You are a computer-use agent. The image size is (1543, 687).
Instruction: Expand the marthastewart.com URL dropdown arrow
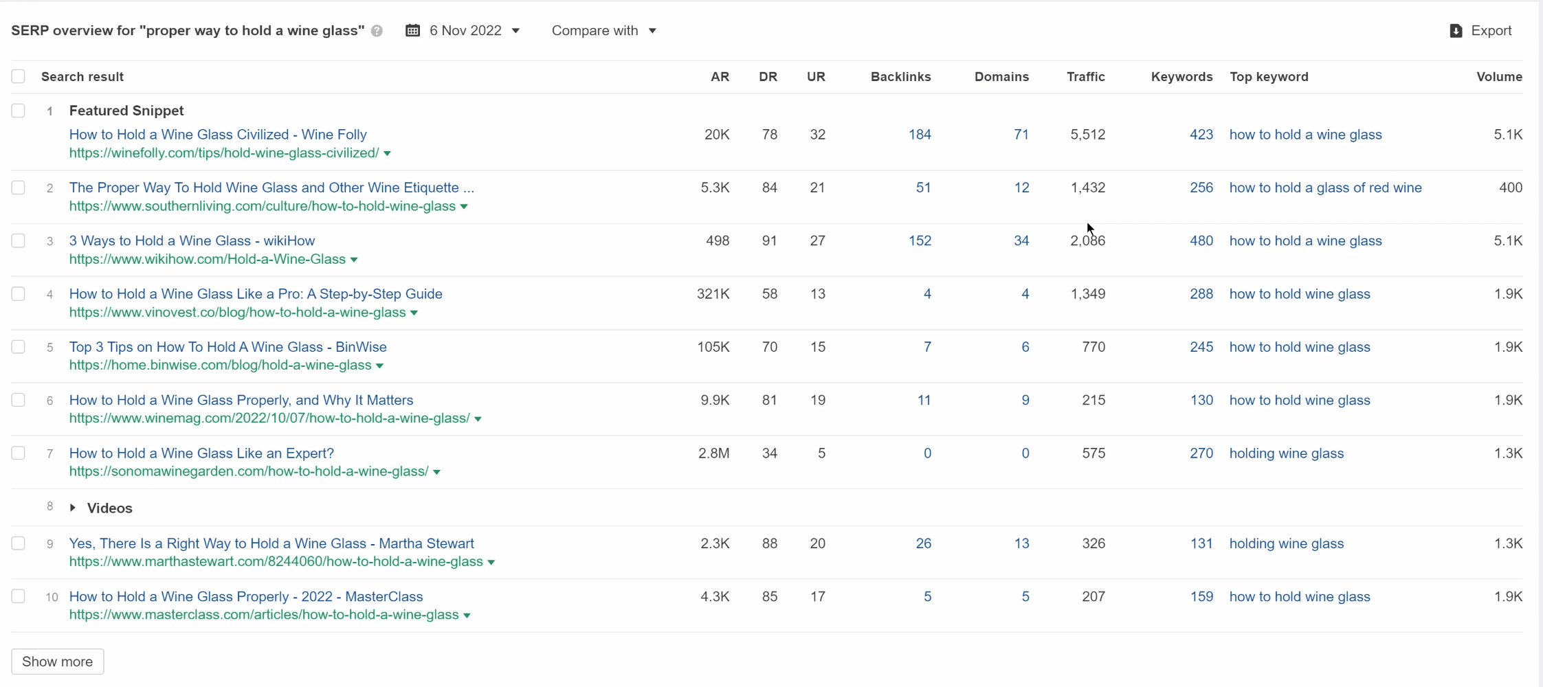(491, 562)
